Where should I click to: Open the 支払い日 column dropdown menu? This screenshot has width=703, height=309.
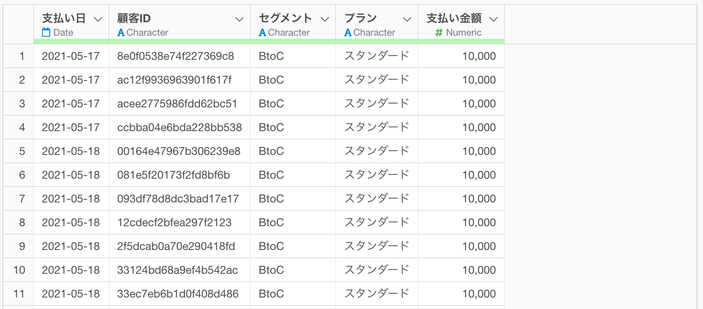[98, 19]
